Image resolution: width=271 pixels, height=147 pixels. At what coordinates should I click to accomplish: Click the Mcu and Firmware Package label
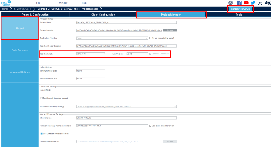pos(51,114)
